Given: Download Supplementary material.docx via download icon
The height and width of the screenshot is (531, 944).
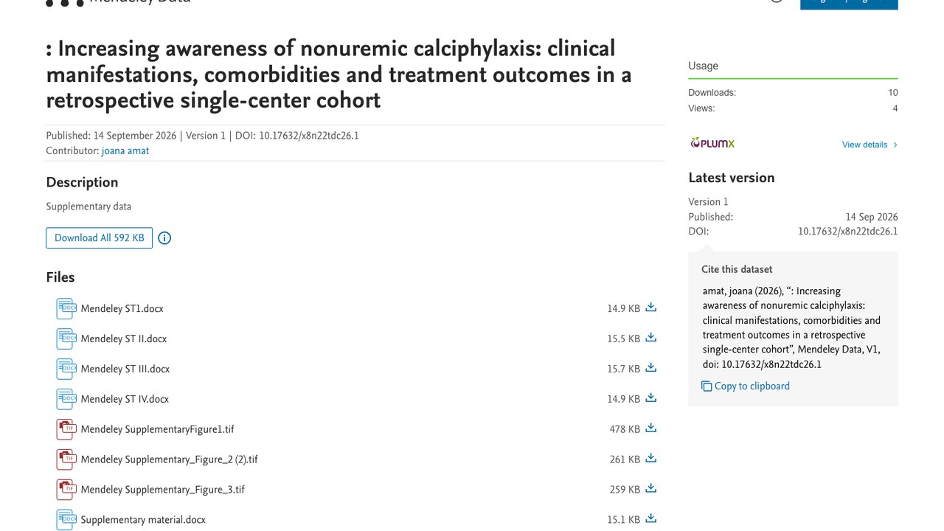Looking at the screenshot, I should (x=650, y=519).
